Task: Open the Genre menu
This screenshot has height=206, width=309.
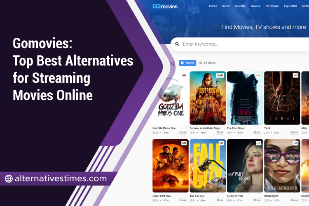Action: coord(226,6)
